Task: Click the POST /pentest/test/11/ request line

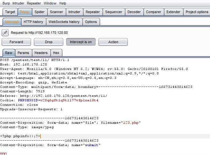Action: pos(35,60)
